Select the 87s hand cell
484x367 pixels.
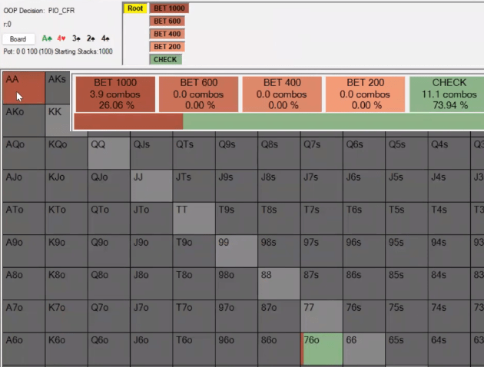point(322,284)
